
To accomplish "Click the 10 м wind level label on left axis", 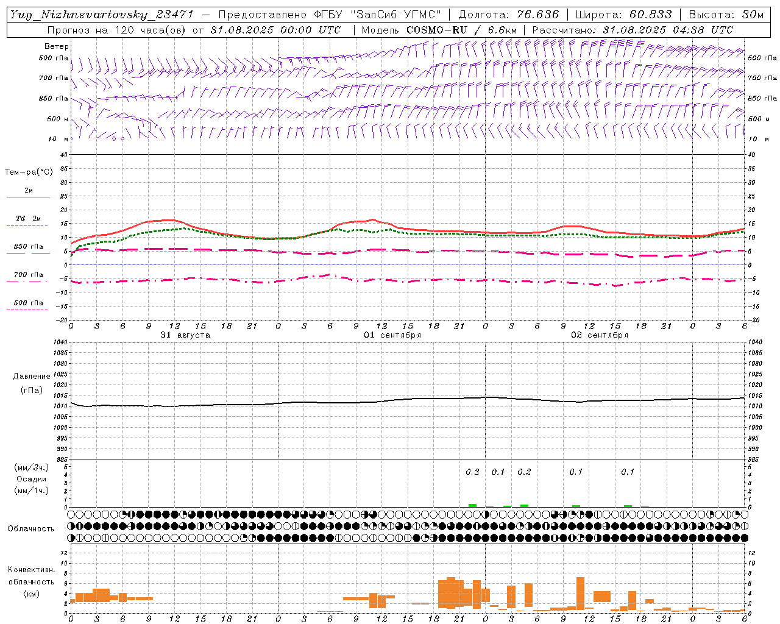I will (58, 139).
